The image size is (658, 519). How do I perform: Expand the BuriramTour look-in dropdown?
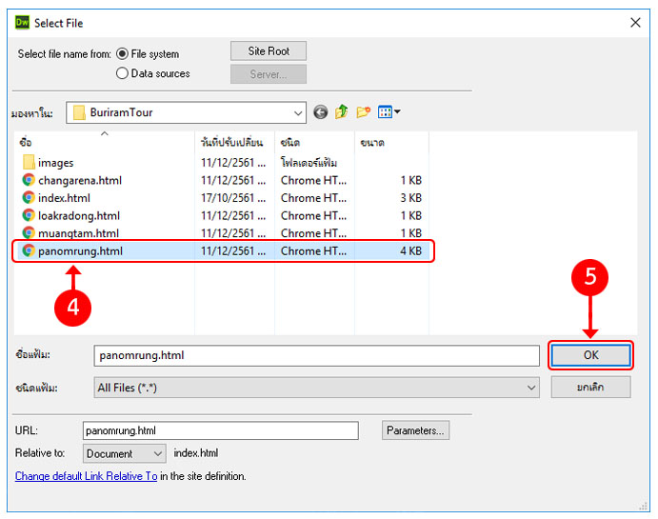297,112
